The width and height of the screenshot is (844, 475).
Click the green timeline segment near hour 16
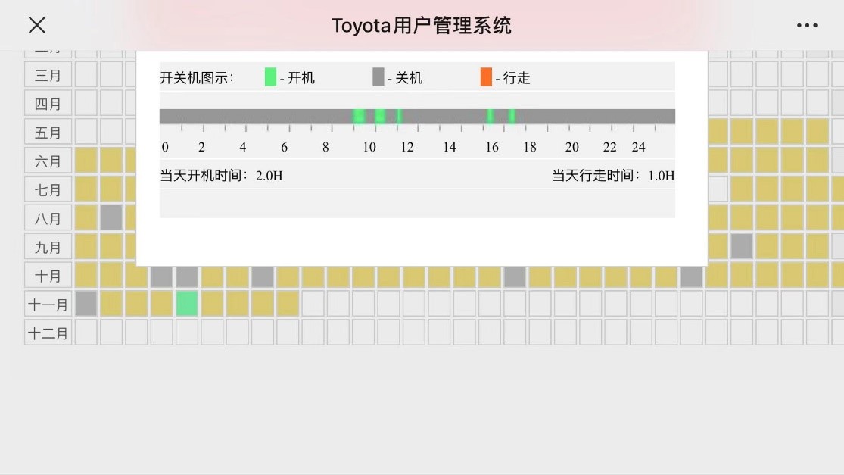[x=491, y=116]
